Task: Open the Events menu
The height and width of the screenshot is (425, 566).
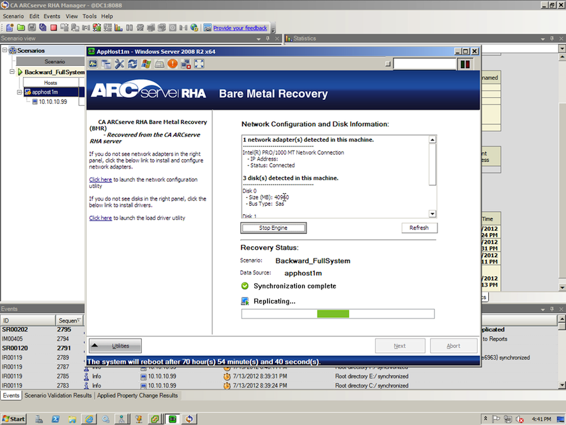Action: pos(52,16)
